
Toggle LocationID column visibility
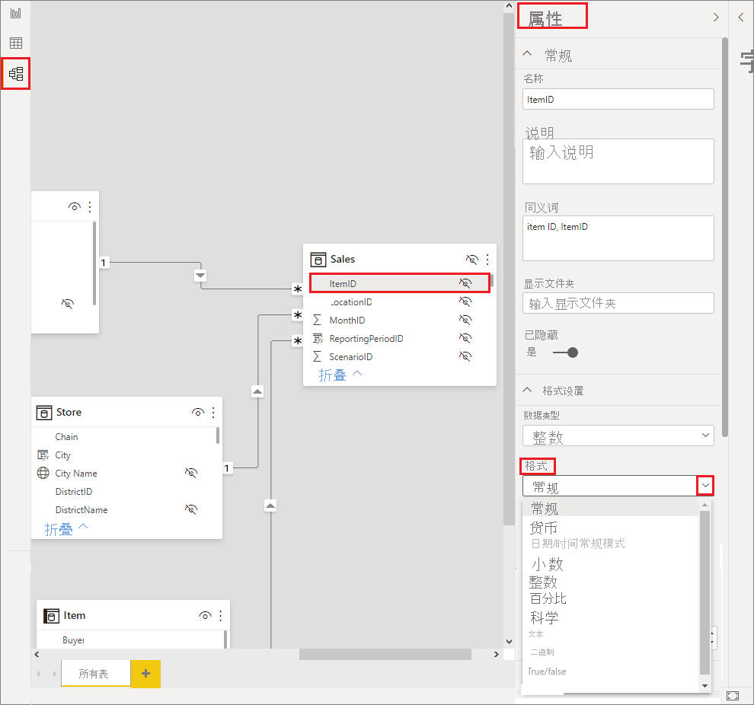click(x=465, y=301)
